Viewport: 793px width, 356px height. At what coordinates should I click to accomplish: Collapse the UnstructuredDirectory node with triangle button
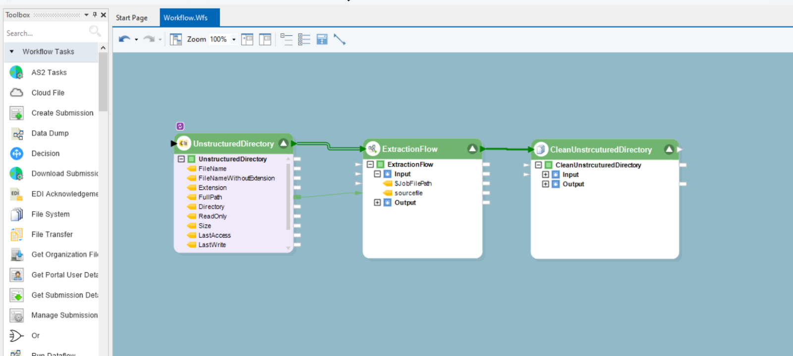[283, 143]
